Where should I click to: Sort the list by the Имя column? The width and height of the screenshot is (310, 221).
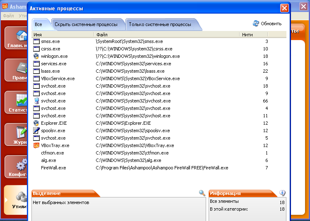(x=63, y=35)
